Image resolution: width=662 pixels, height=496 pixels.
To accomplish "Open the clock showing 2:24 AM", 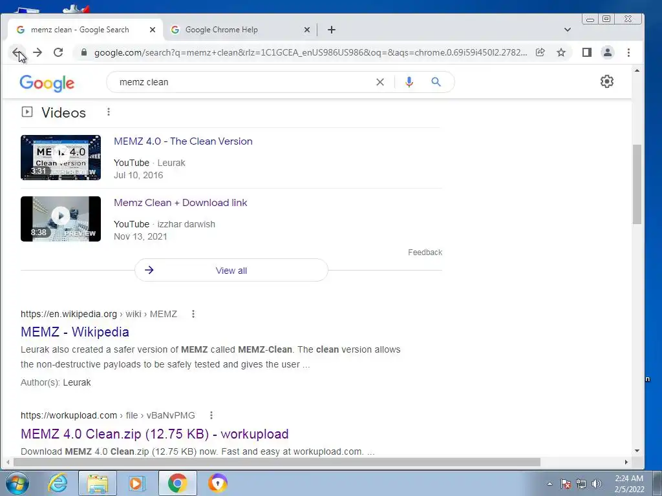I will [x=629, y=484].
